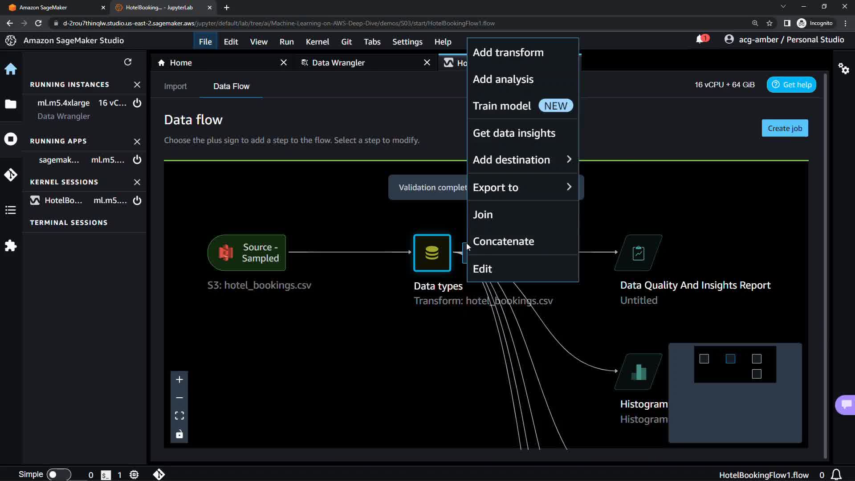This screenshot has height=481, width=855.
Task: Toggle the canvas lock interactivity button
Action: point(179,434)
